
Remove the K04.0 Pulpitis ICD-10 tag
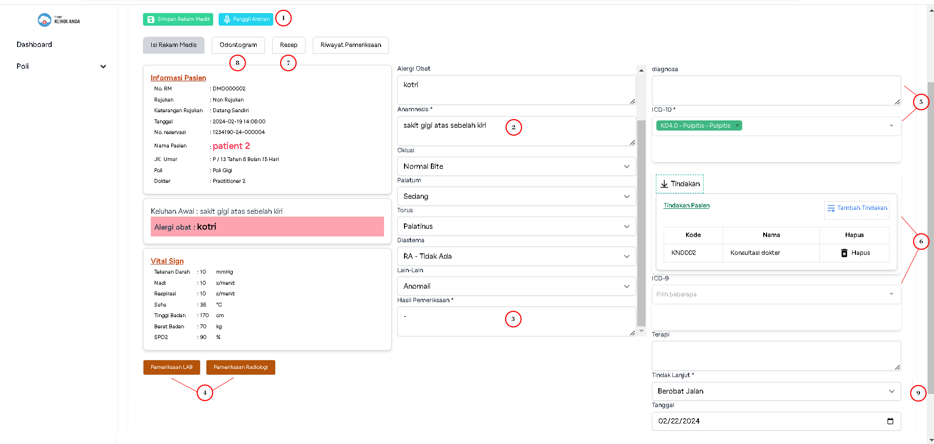(737, 125)
